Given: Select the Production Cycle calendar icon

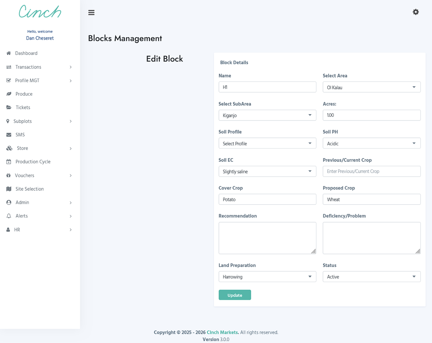Looking at the screenshot, I should (x=8, y=162).
